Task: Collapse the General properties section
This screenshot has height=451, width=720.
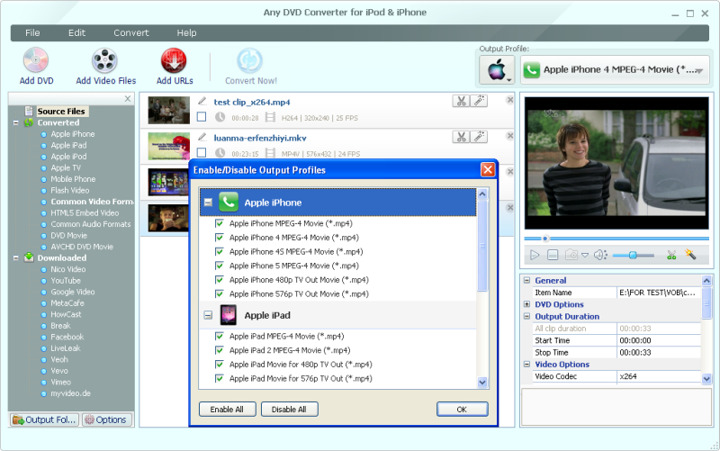Action: (x=526, y=280)
